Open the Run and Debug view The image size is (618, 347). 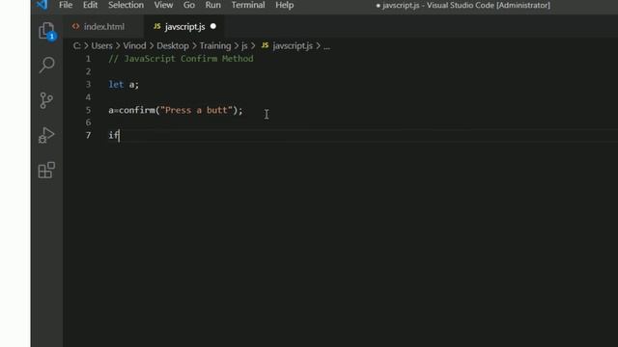(x=46, y=135)
